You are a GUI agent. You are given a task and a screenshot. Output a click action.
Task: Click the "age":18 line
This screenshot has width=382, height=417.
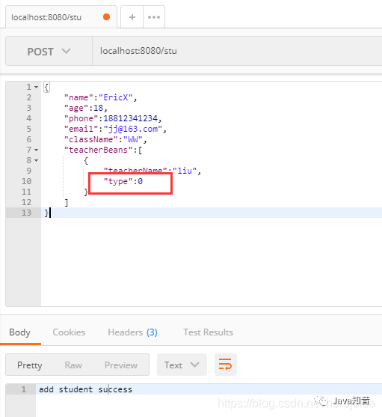click(86, 108)
